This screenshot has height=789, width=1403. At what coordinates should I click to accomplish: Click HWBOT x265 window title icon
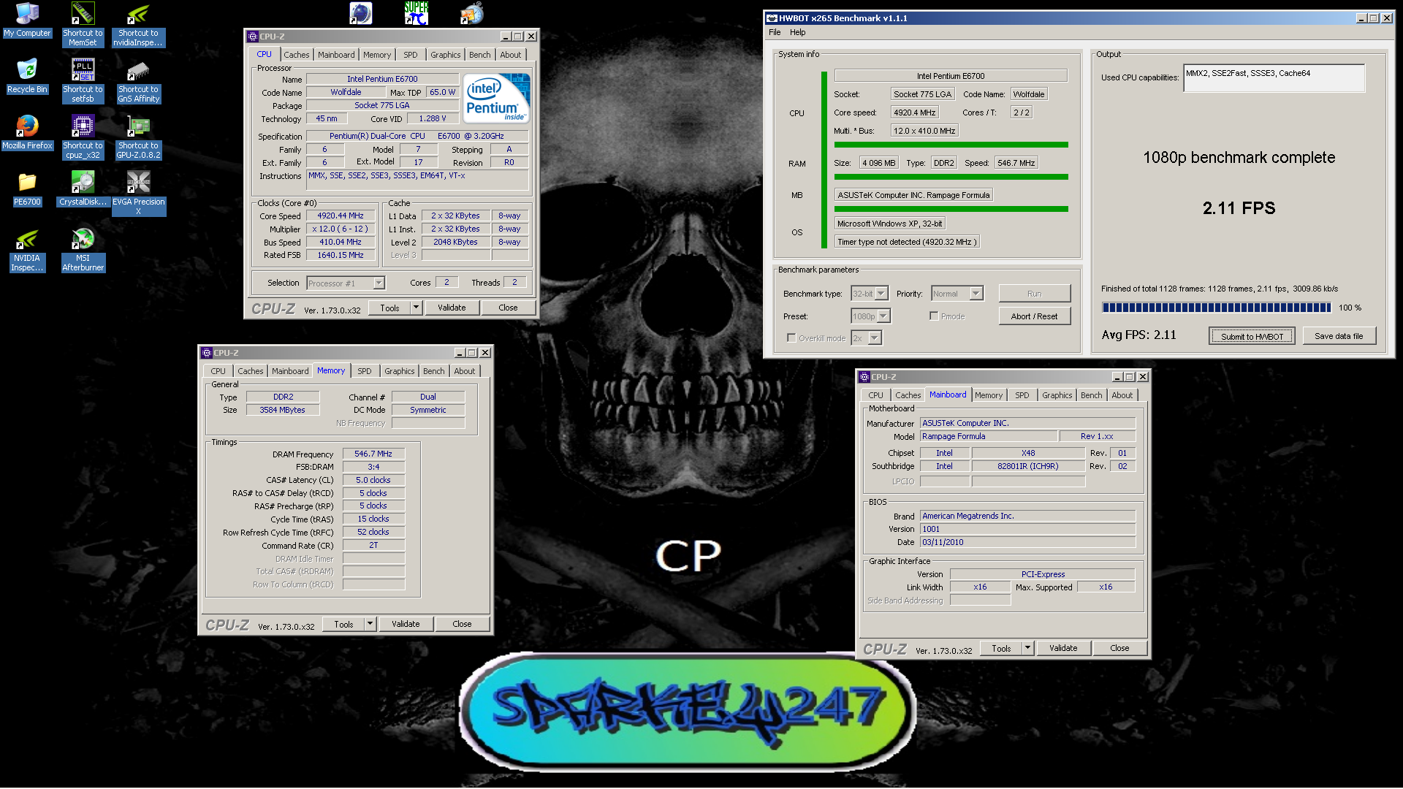coord(772,18)
